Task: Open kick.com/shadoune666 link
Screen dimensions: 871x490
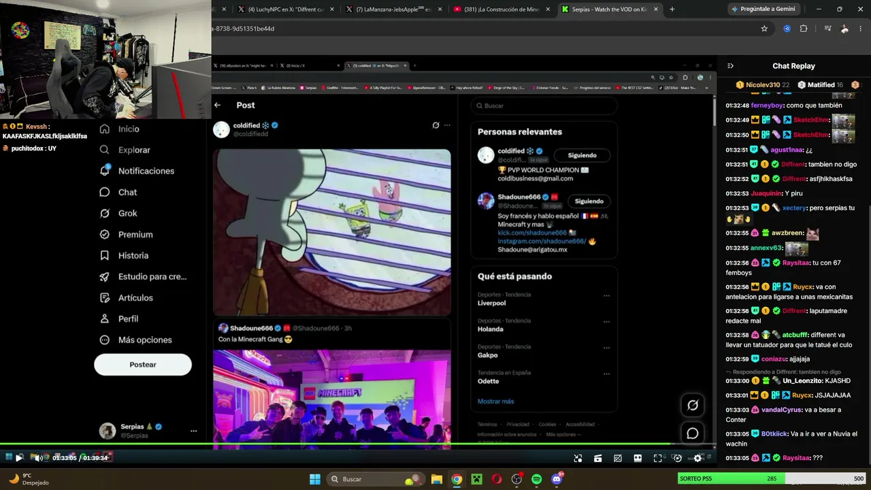Action: point(531,233)
